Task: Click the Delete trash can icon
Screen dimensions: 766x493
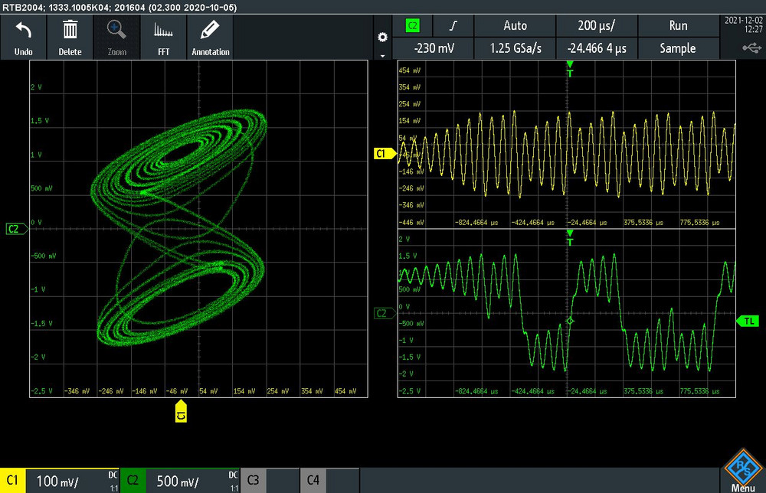Action: click(x=70, y=31)
